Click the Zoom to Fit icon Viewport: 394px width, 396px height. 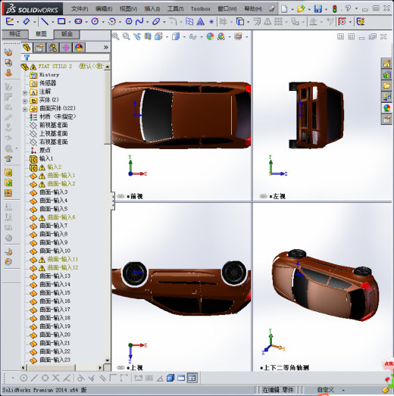click(x=116, y=36)
